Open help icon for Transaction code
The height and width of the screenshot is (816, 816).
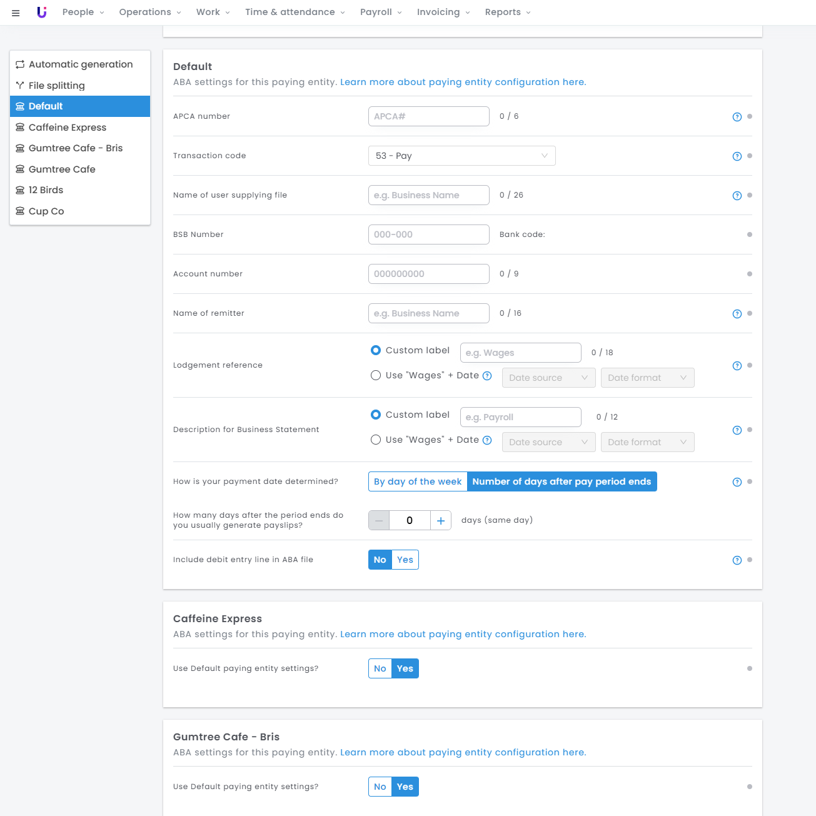pos(737,156)
